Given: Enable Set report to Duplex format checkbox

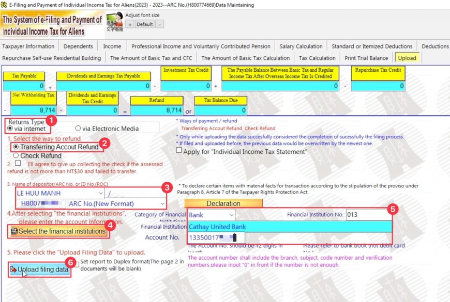Looking at the screenshot, I should tap(77, 264).
